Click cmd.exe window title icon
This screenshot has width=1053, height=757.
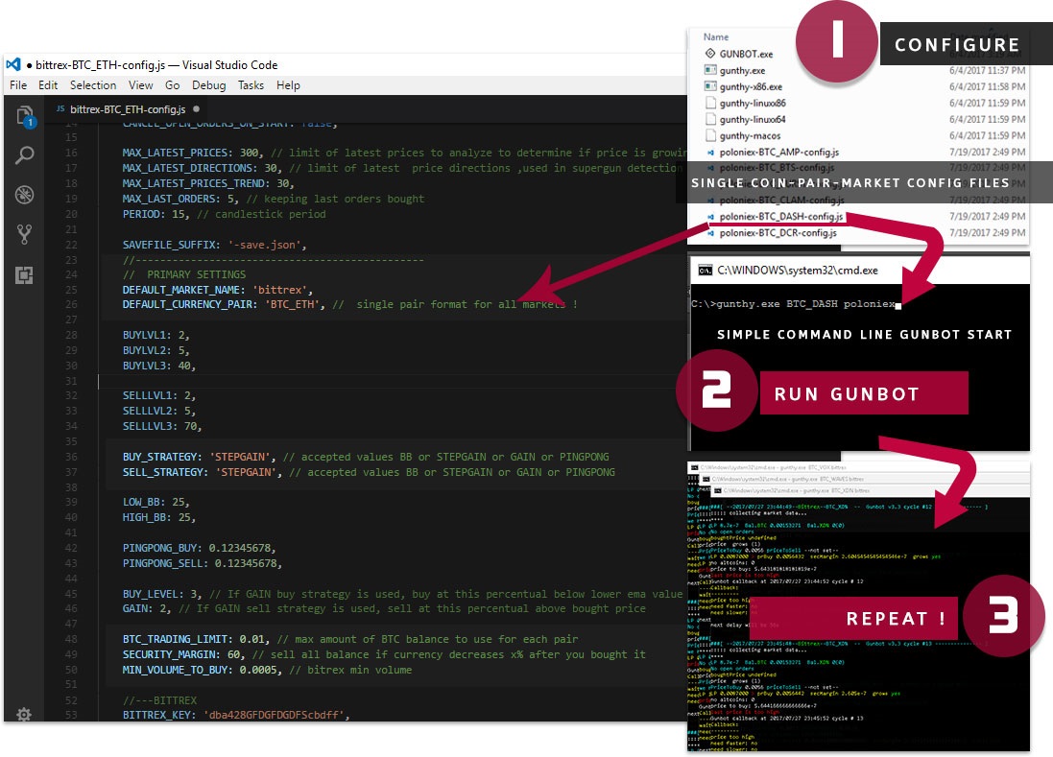[x=705, y=271]
